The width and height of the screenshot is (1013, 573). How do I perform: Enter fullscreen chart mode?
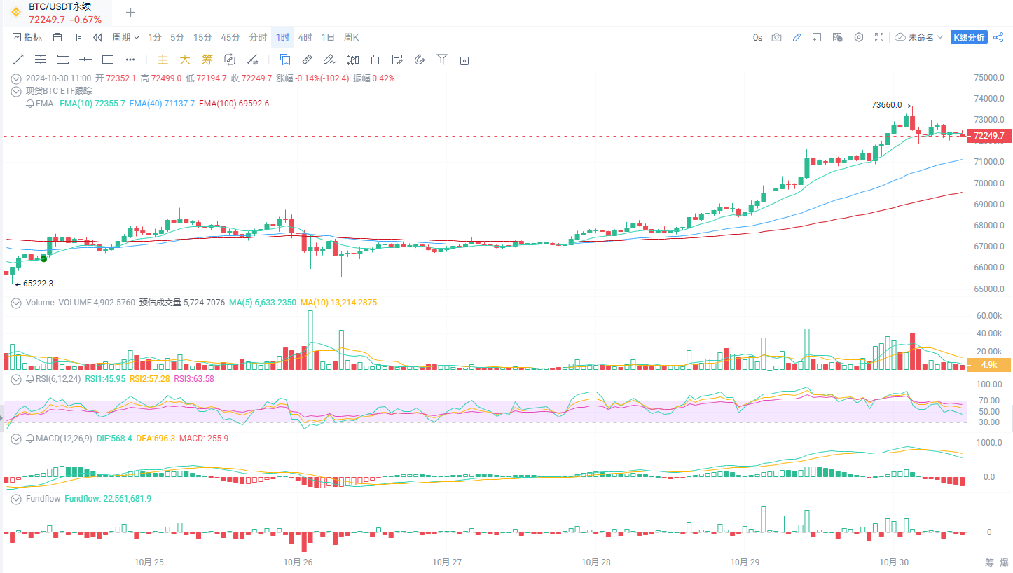pos(879,37)
